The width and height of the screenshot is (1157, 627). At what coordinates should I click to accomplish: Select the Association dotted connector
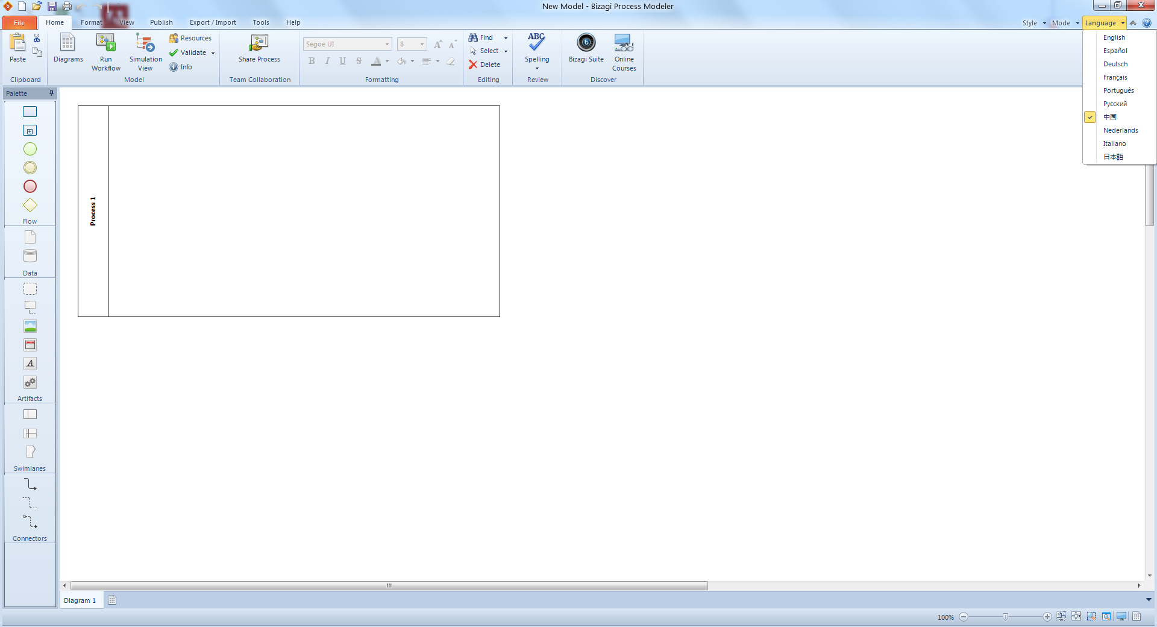click(x=30, y=503)
